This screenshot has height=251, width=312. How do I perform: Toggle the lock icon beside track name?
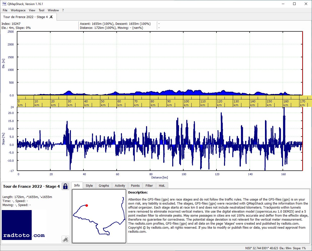65,186
